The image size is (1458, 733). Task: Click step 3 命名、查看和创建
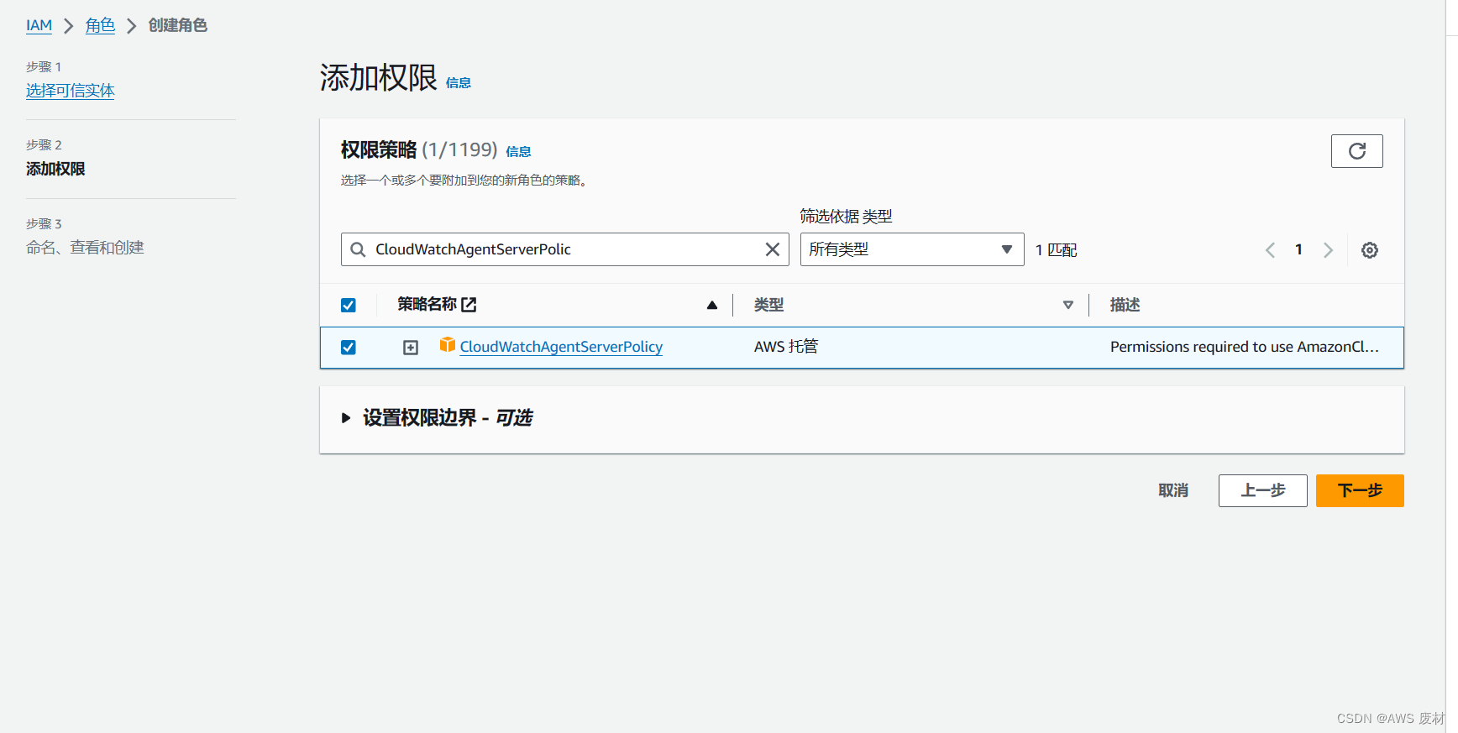tap(85, 248)
